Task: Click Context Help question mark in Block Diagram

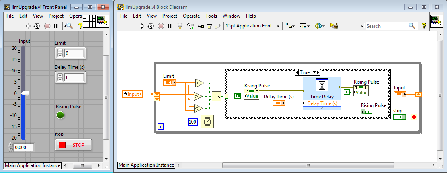Action: pos(424,26)
